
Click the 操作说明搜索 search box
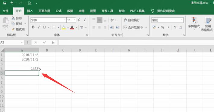point(166,11)
